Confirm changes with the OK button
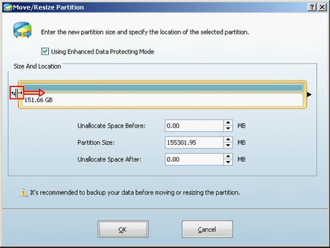 123,230
